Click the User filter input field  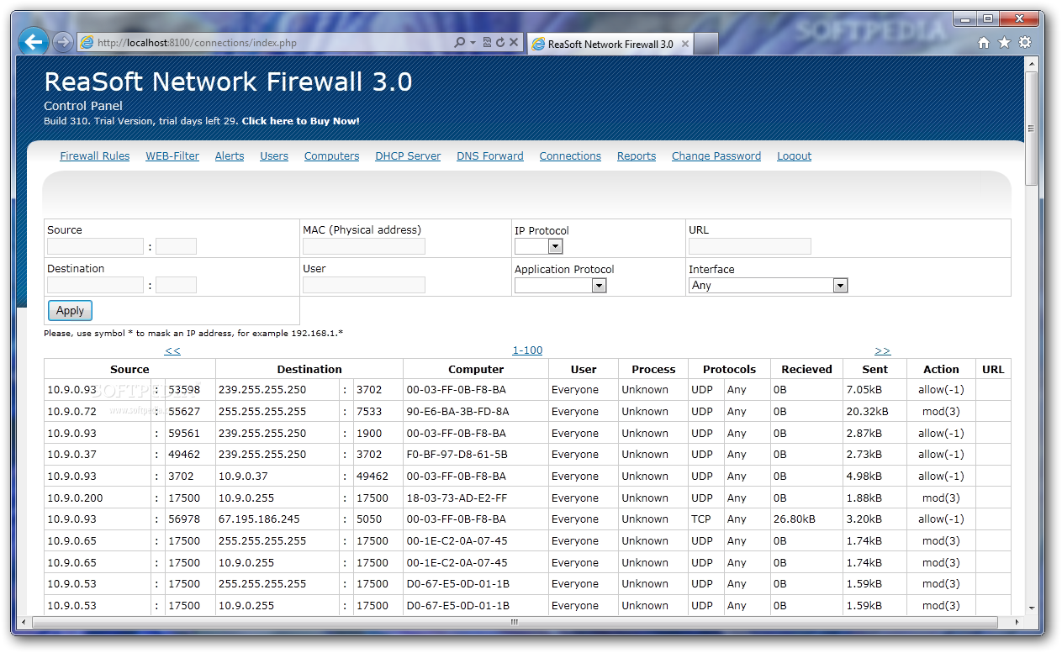(x=364, y=285)
